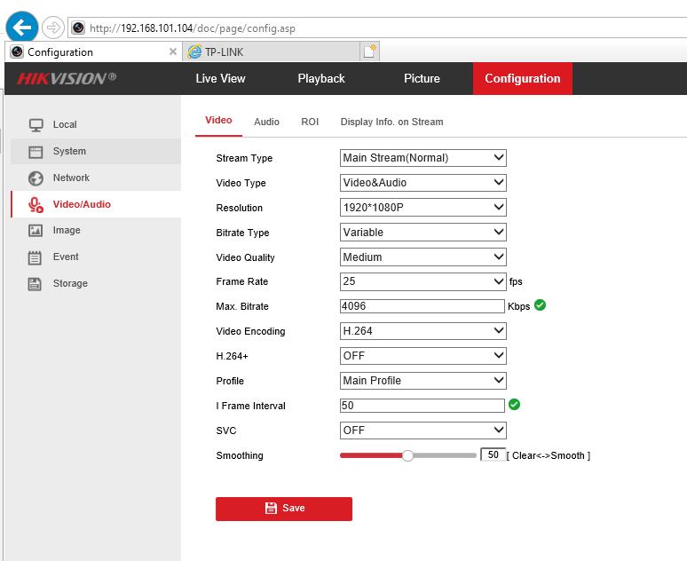The height and width of the screenshot is (561, 687).
Task: Open the Stream Type dropdown
Action: click(x=422, y=158)
